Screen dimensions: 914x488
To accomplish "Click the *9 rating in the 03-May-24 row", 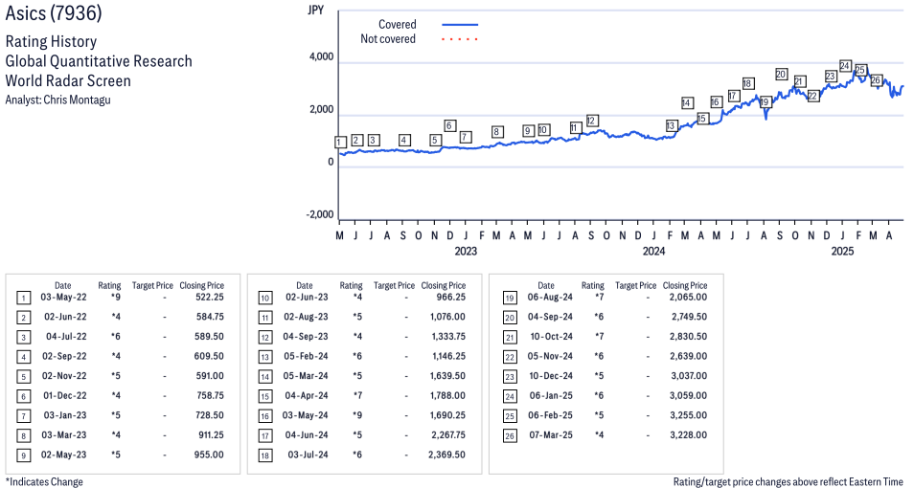I will coord(357,415).
